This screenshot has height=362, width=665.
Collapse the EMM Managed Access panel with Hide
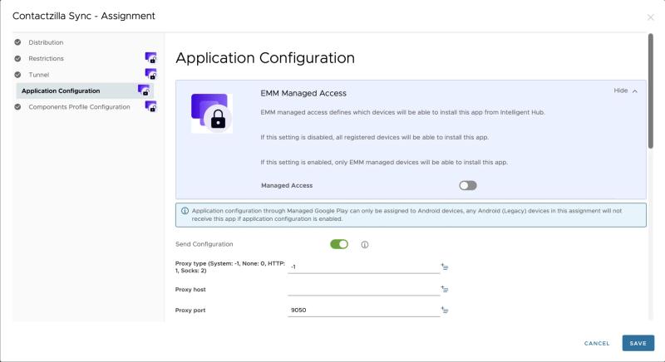point(626,90)
